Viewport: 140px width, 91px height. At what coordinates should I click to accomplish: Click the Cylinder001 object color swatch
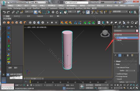coord(137,31)
